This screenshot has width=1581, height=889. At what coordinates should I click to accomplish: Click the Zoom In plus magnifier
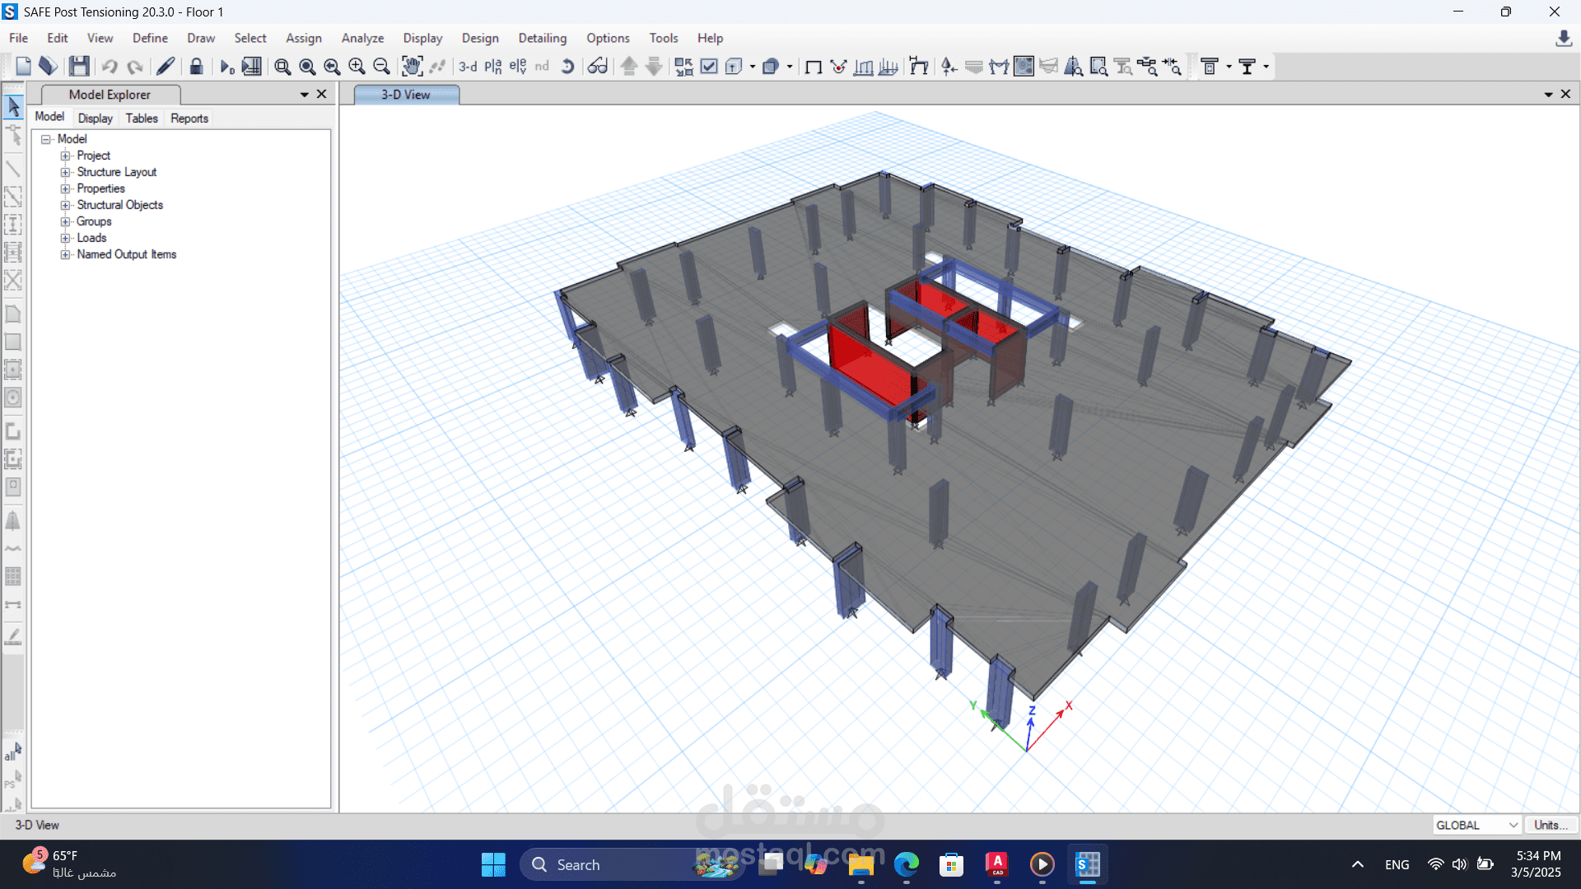pos(357,67)
